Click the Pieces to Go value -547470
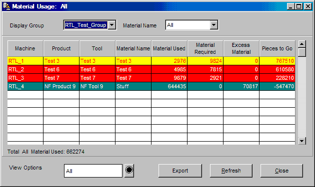 (277, 86)
